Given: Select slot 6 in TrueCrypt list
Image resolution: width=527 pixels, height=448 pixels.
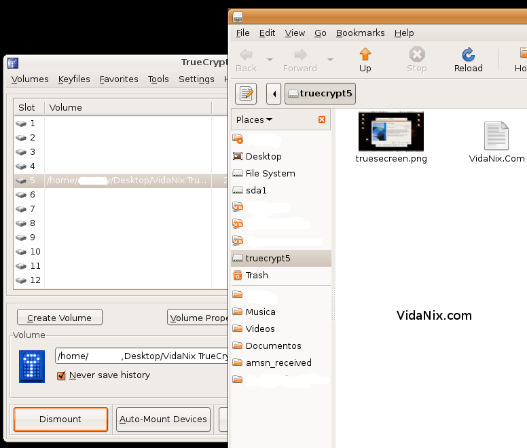Looking at the screenshot, I should 121,195.
